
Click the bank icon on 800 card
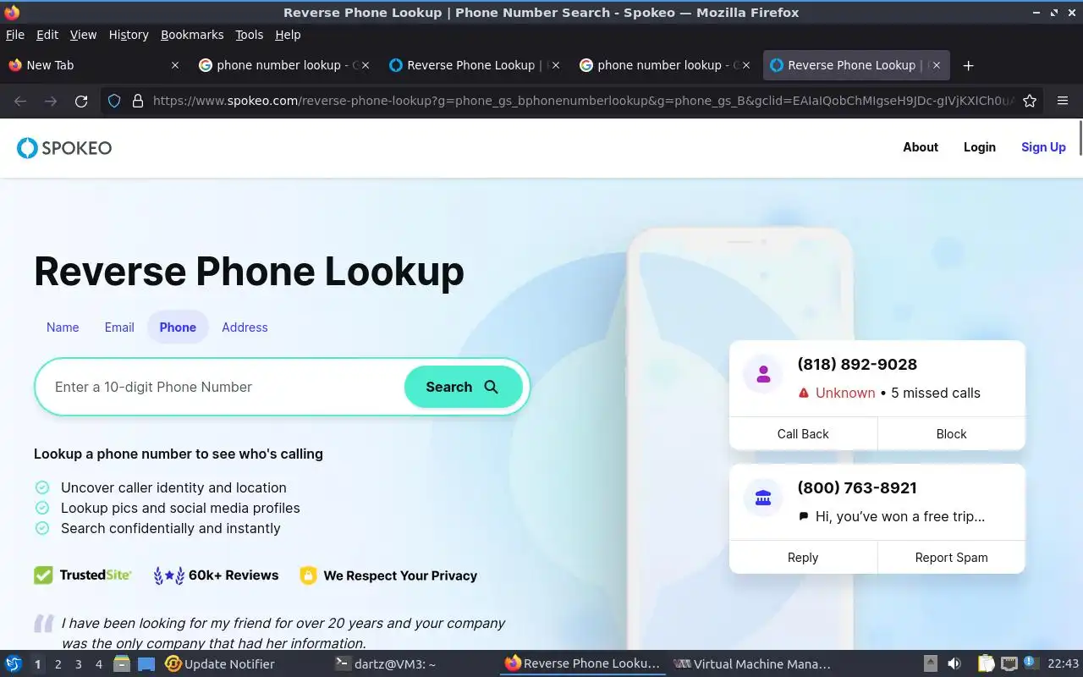coord(763,498)
